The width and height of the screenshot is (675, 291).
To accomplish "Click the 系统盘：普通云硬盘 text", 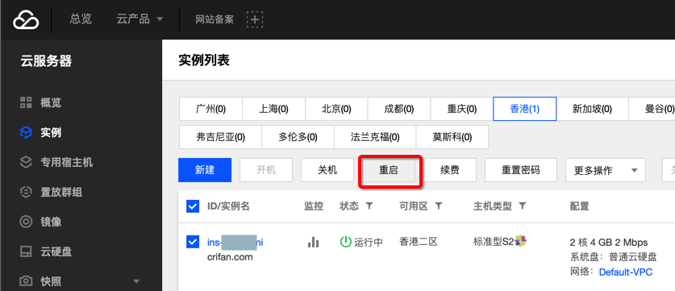I will point(613,257).
